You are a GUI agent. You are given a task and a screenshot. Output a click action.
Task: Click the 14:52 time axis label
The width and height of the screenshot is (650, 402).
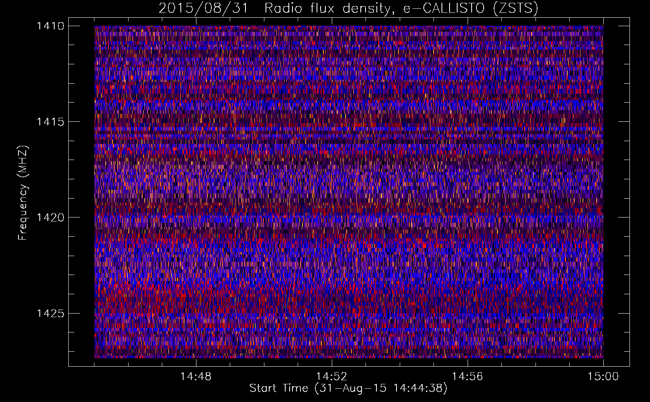[332, 377]
